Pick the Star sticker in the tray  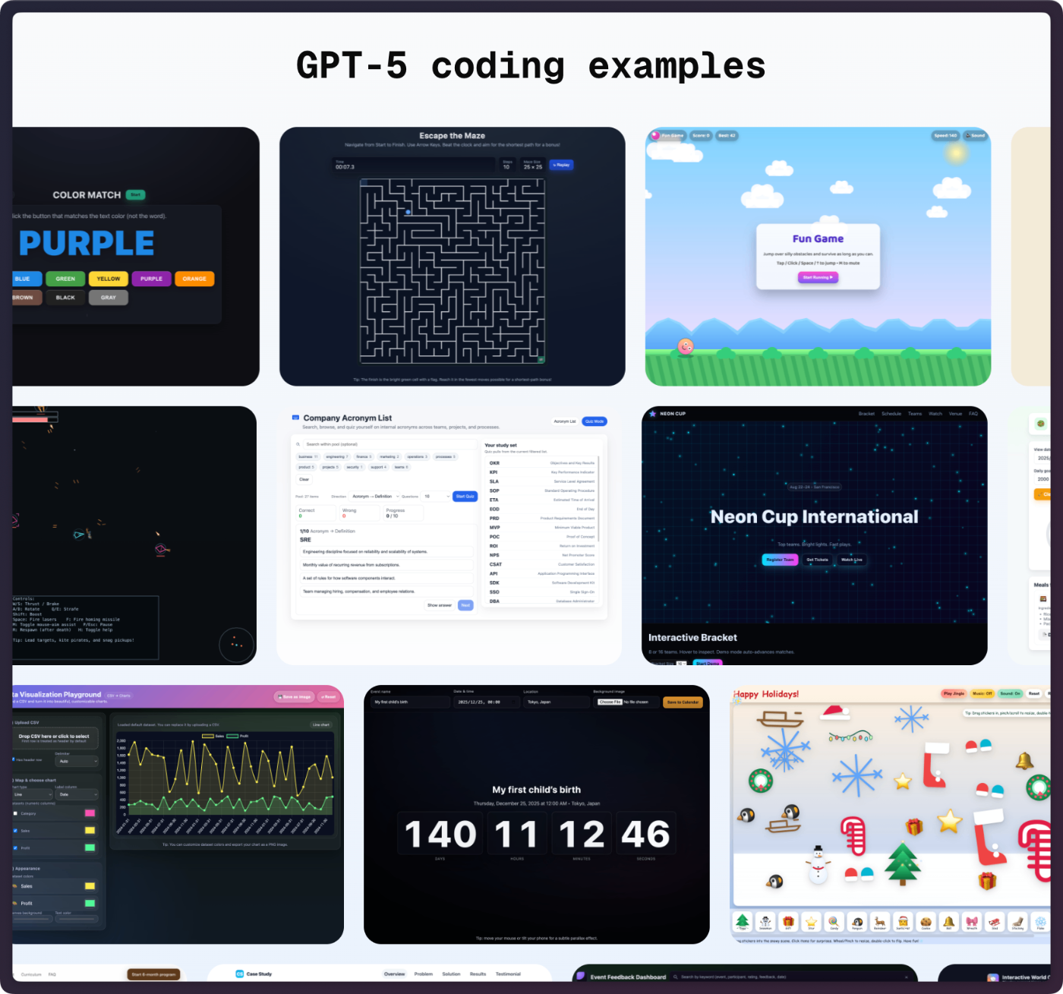811,922
